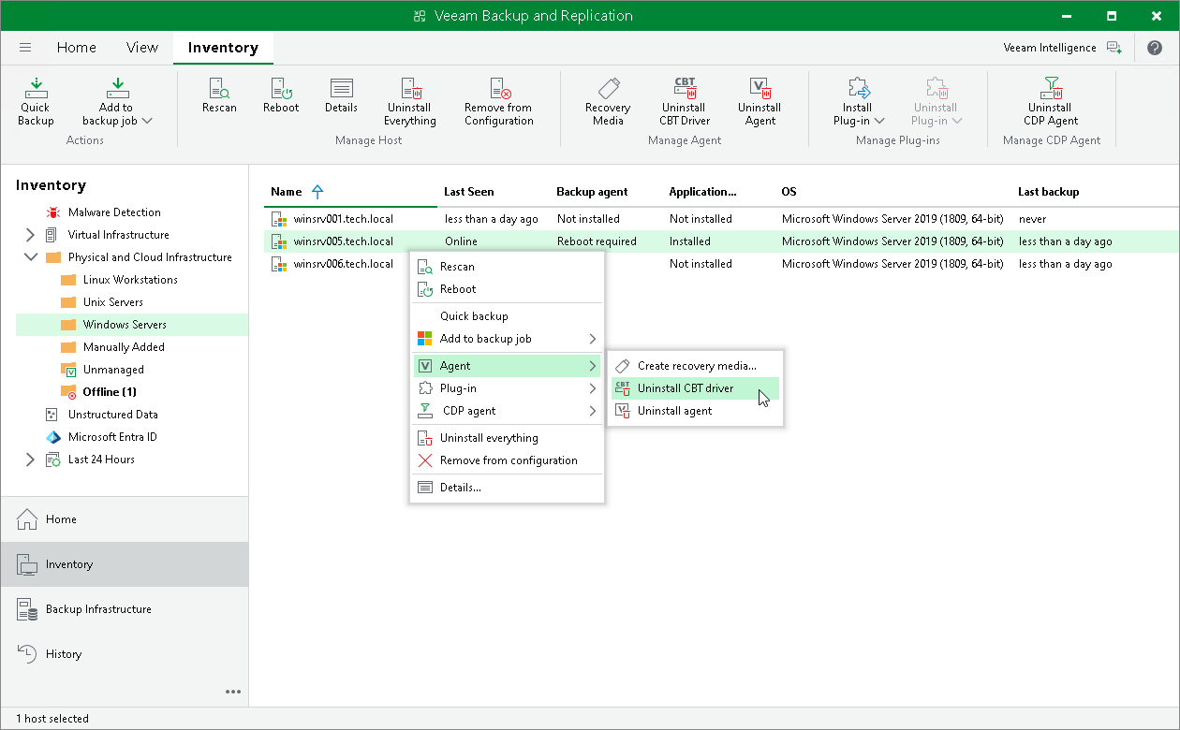
Task: Select Unstructured Data in the tree
Action: 112,415
